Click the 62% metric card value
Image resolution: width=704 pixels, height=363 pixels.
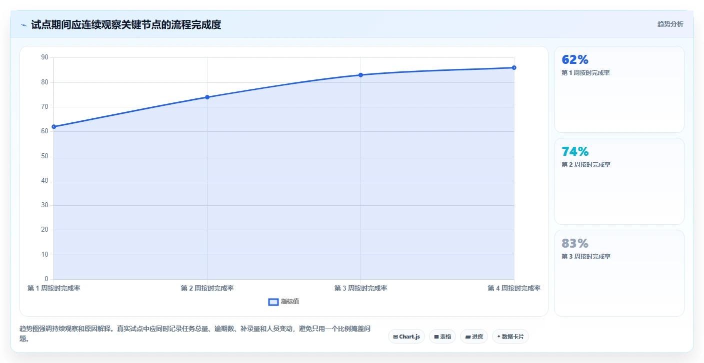pyautogui.click(x=575, y=59)
